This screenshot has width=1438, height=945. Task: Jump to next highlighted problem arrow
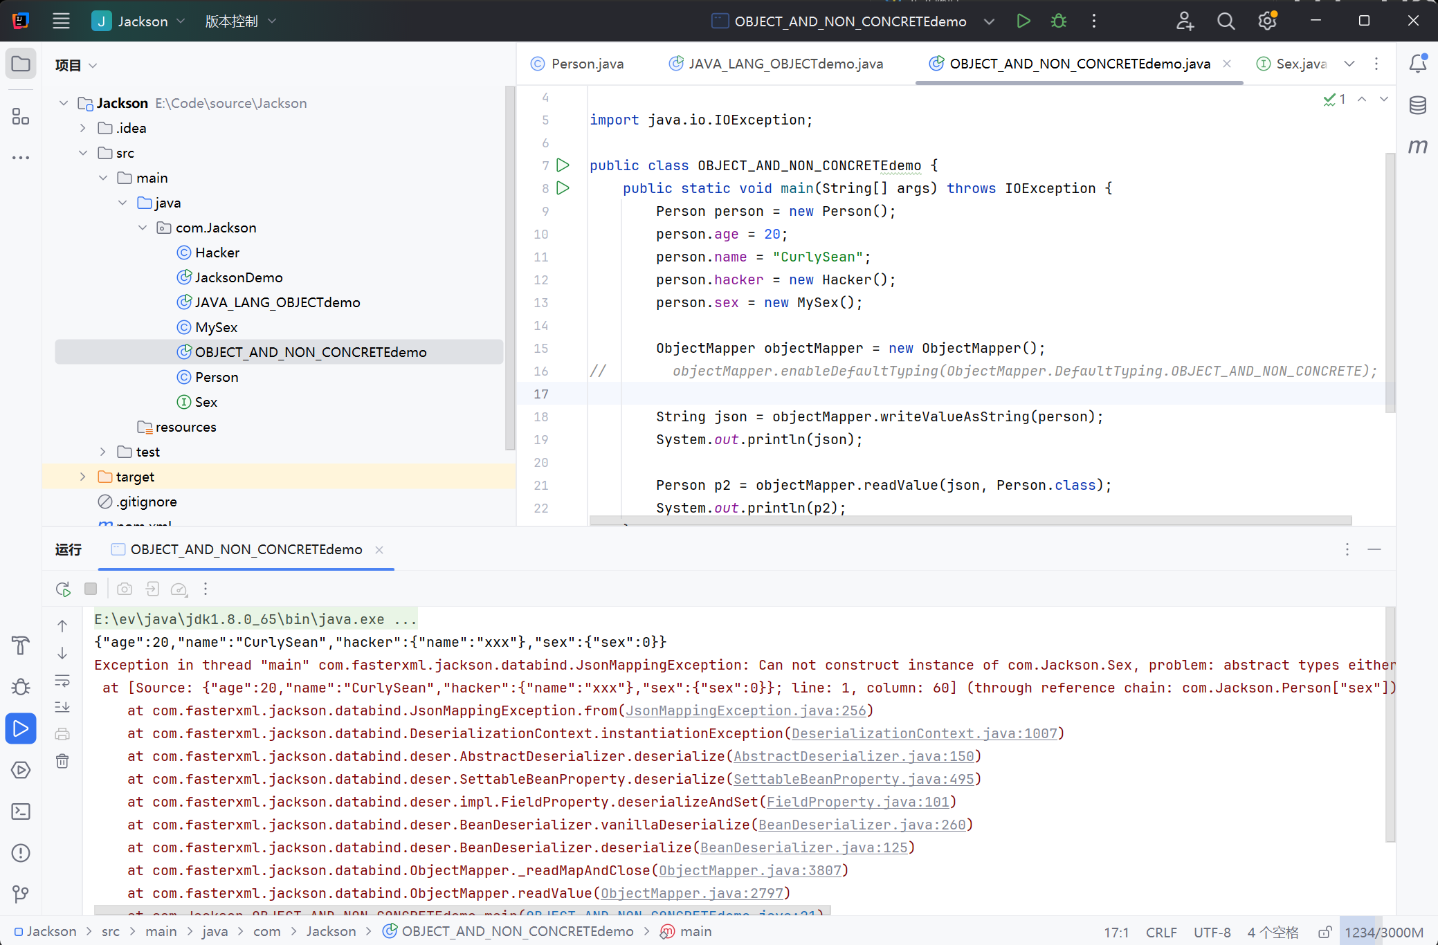coord(1384,99)
